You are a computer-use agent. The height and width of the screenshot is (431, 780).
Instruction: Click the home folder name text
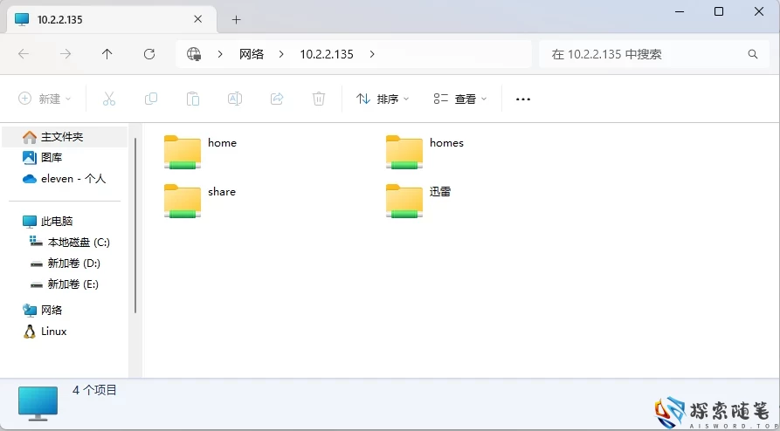[222, 143]
